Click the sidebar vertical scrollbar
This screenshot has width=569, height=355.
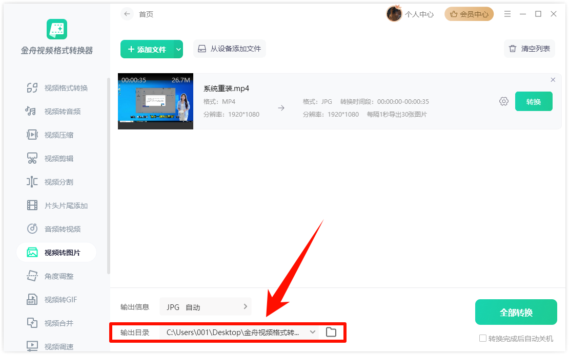click(x=108, y=174)
